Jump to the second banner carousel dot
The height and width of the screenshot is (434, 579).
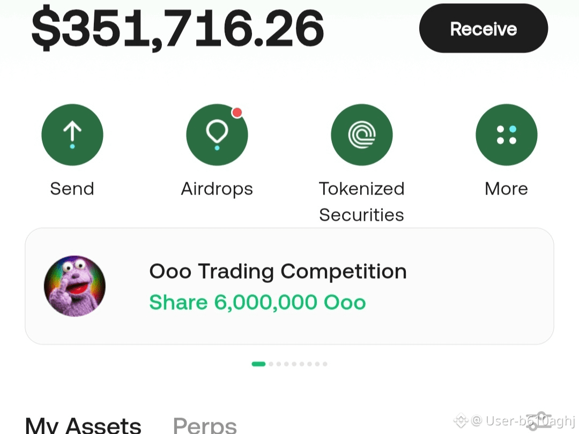tap(271, 364)
